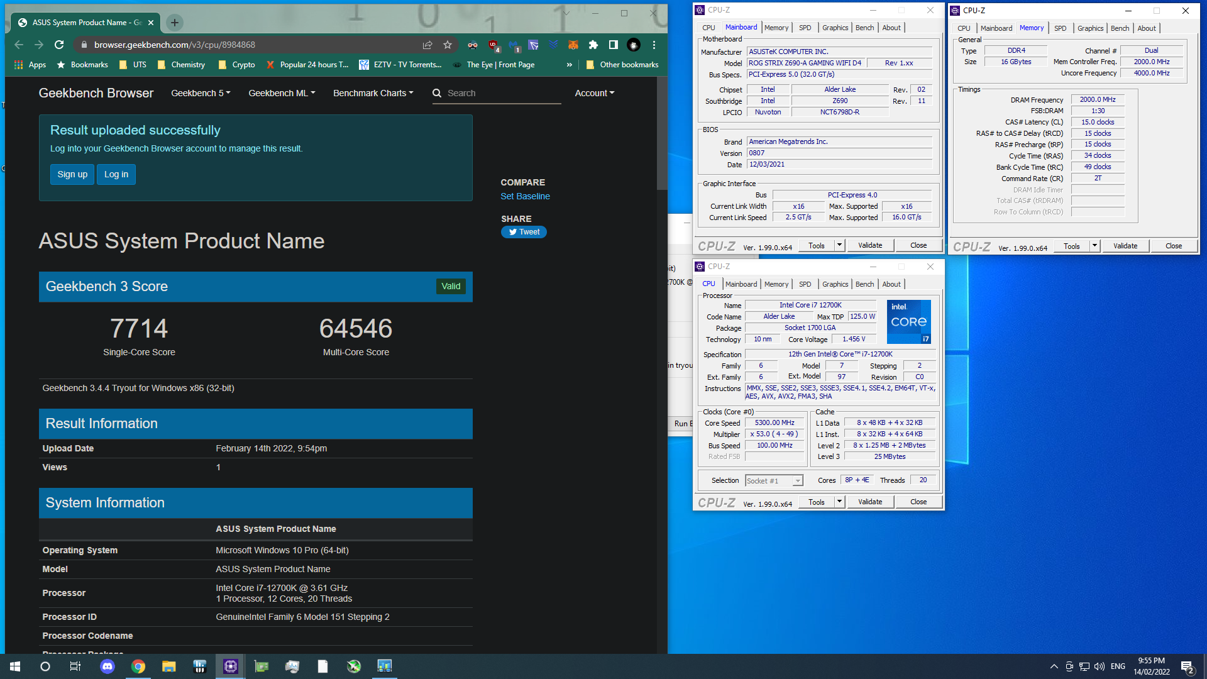The image size is (1207, 679).
Task: Switch to Graphics tab in CPU-Z Memory window
Action: (x=1090, y=28)
